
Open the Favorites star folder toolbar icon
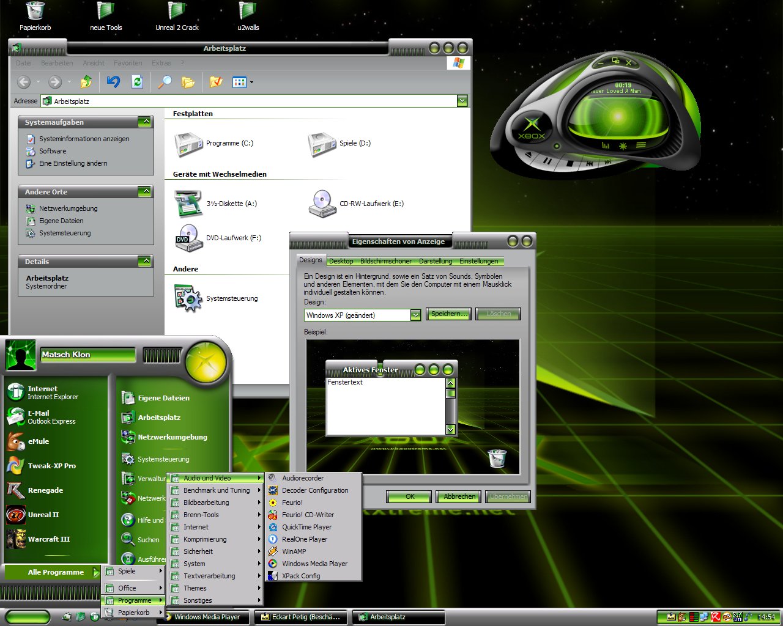pos(216,82)
